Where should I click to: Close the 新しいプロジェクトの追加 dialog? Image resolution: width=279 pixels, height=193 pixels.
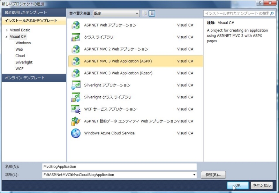pos(271,3)
